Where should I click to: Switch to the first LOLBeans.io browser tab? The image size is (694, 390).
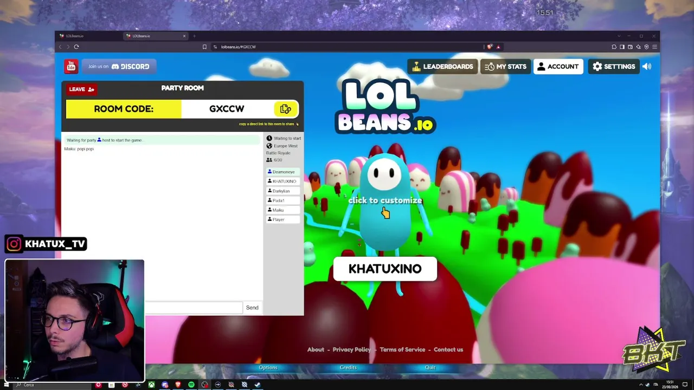(89, 36)
